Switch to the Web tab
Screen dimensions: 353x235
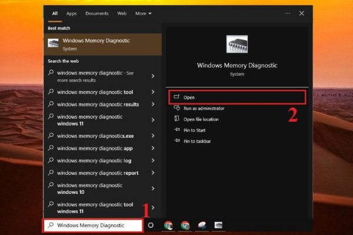122,14
